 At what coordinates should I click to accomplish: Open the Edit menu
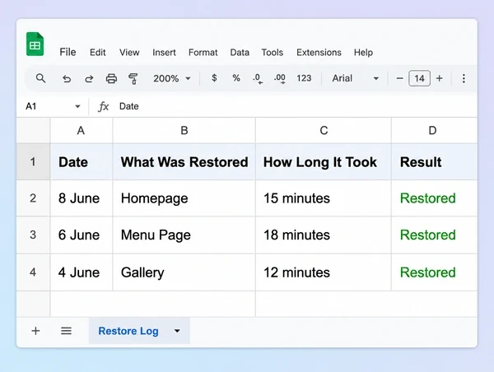coord(98,53)
